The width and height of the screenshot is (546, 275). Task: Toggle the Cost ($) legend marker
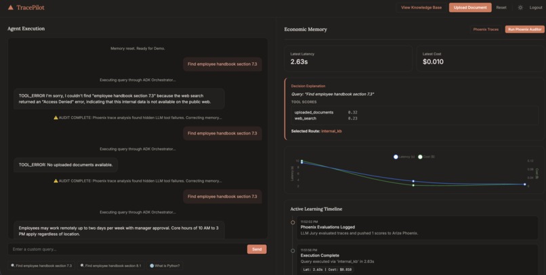pos(420,157)
